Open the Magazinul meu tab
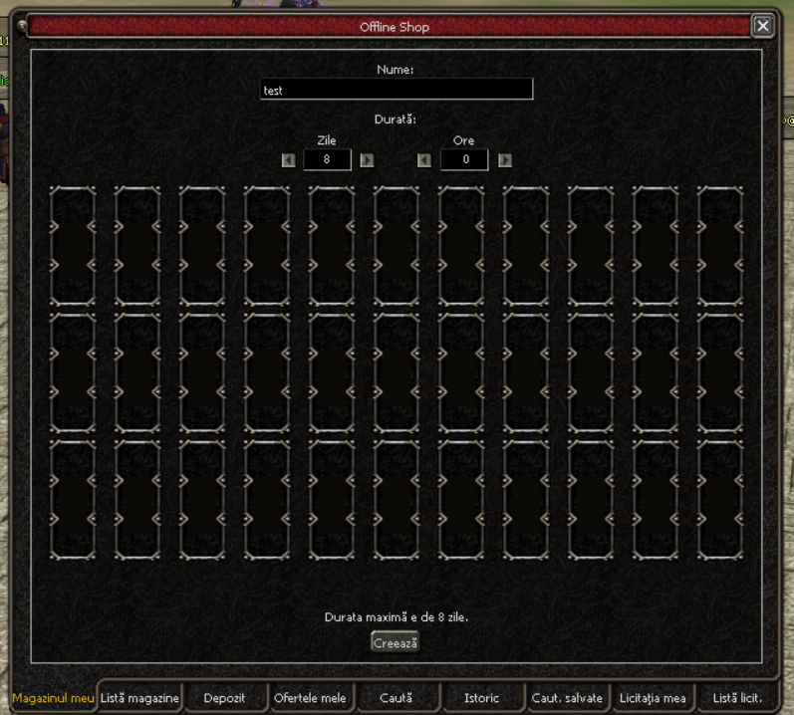 click(x=53, y=698)
